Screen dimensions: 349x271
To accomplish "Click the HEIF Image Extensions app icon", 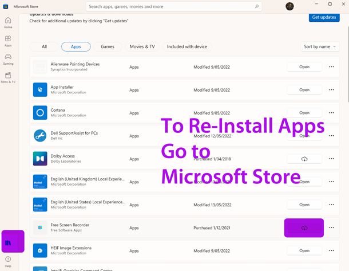I will click(40, 250).
